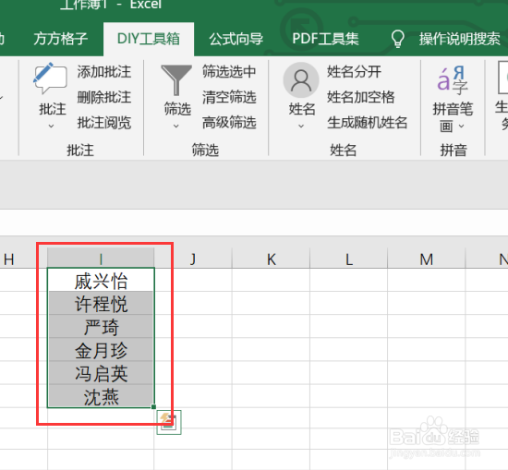Select column J header

(x=193, y=259)
